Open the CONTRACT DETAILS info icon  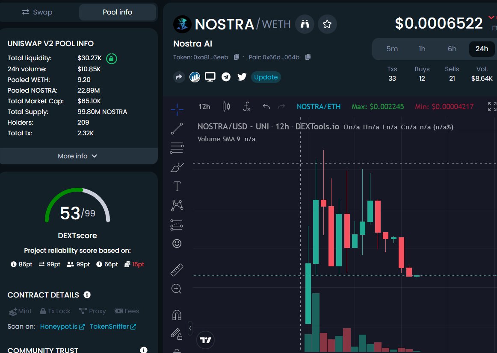pos(87,295)
